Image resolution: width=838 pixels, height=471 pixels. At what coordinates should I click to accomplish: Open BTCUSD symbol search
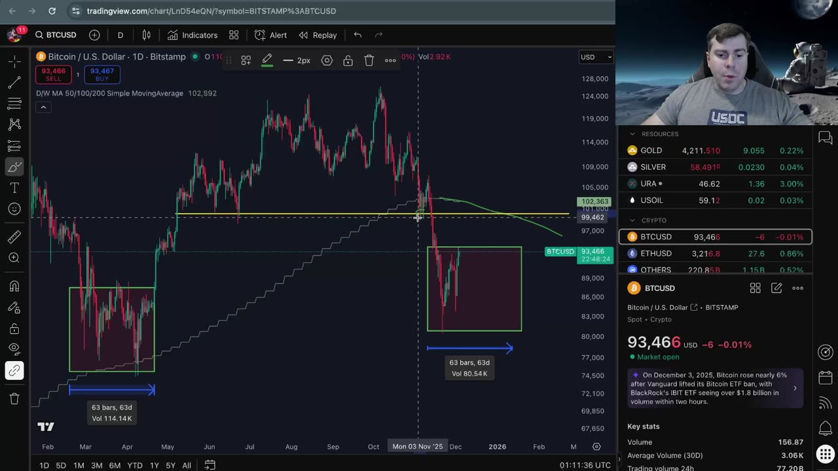point(56,35)
